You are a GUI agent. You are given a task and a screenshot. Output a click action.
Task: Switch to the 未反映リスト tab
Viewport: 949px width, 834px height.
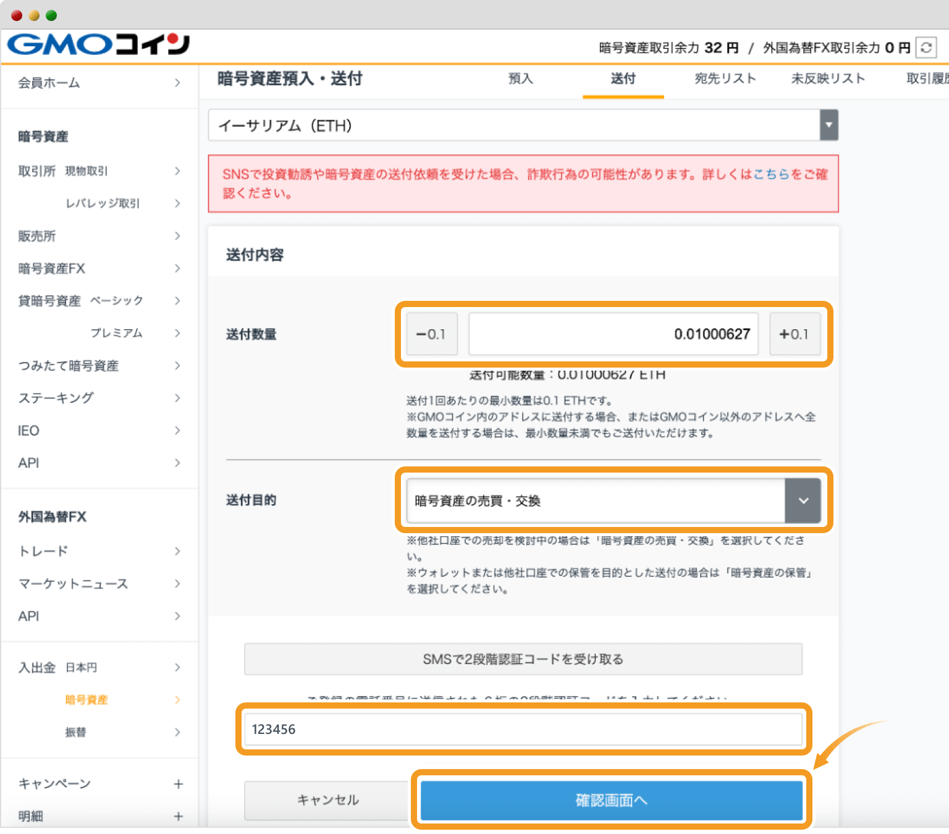coord(828,79)
